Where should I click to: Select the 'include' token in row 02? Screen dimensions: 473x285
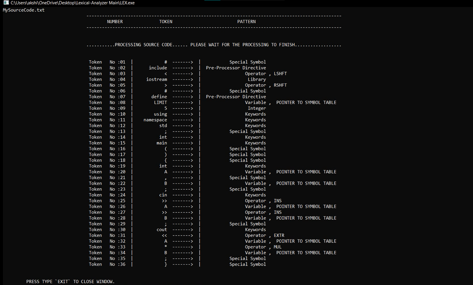158,68
